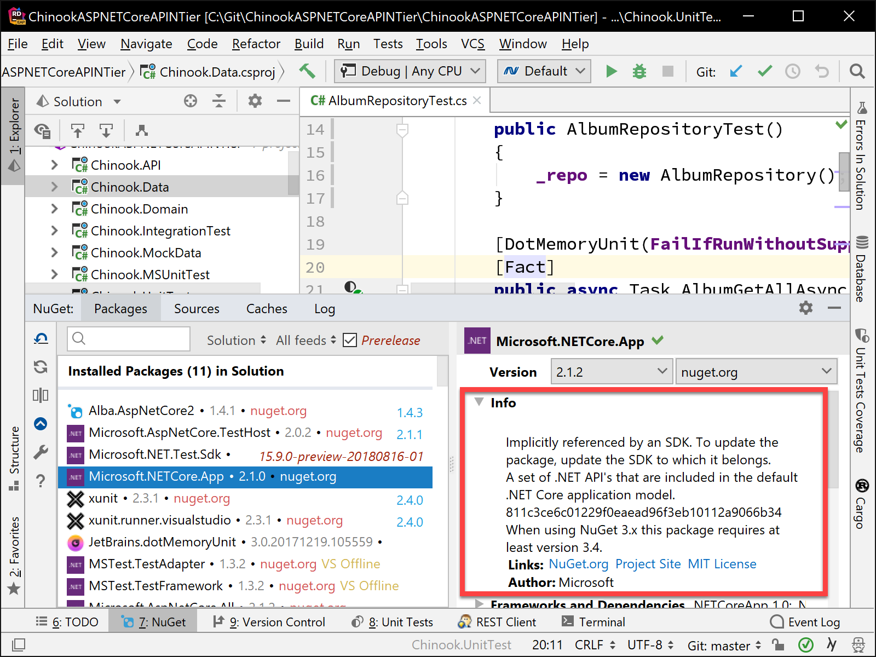Click the Build hammer icon
The image size is (876, 657).
(x=307, y=71)
